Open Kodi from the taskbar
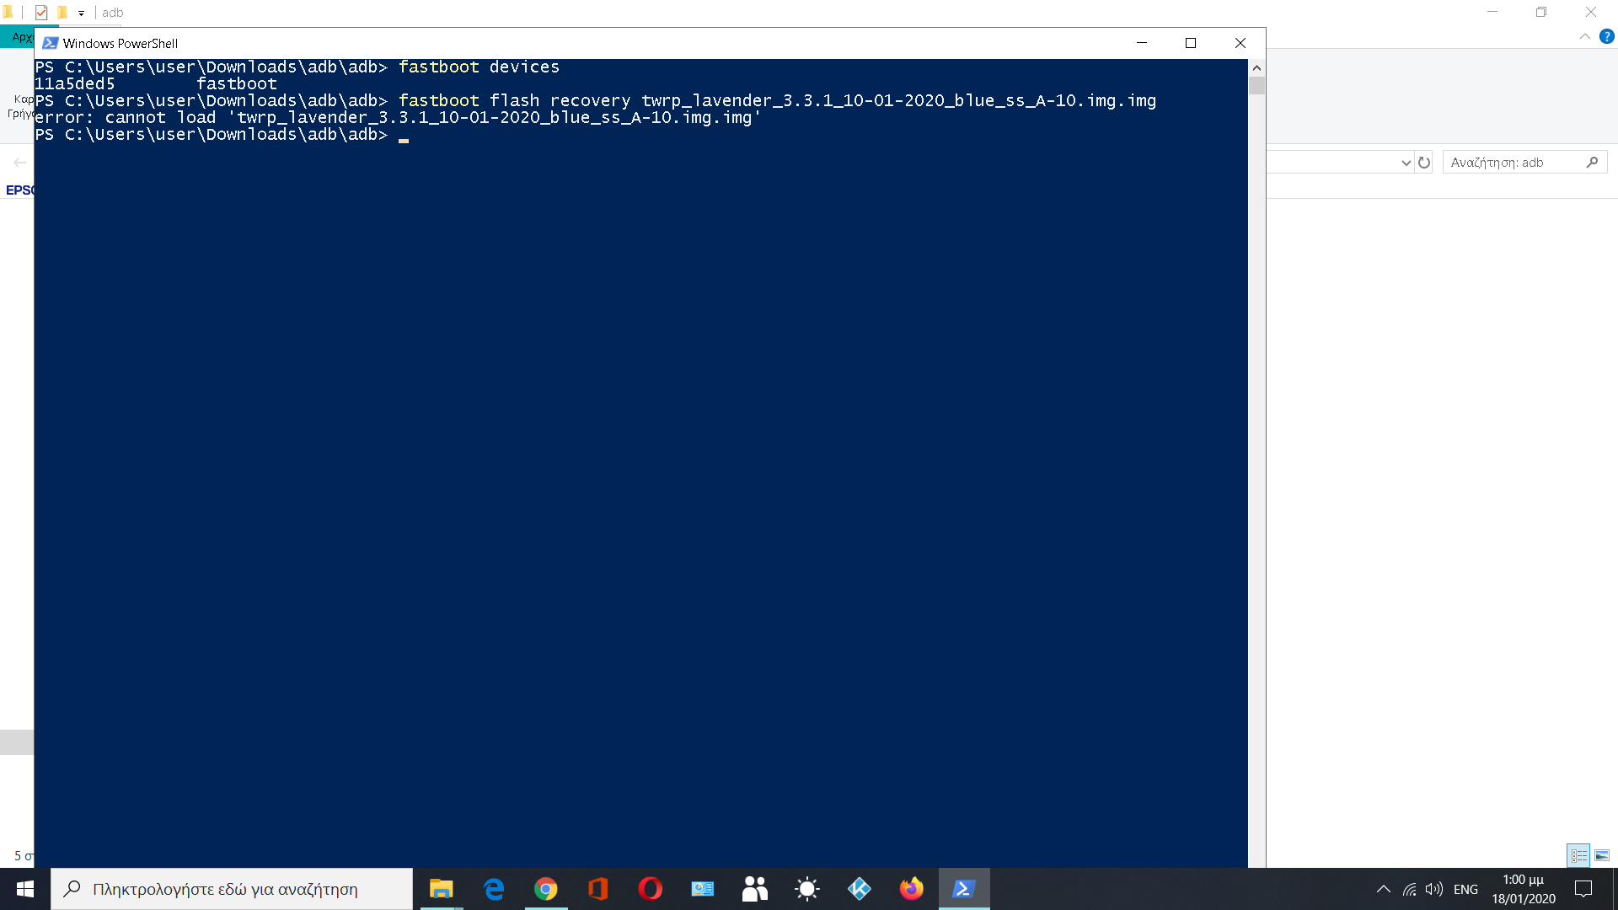Screen dimensions: 1618x910 pyautogui.click(x=860, y=889)
